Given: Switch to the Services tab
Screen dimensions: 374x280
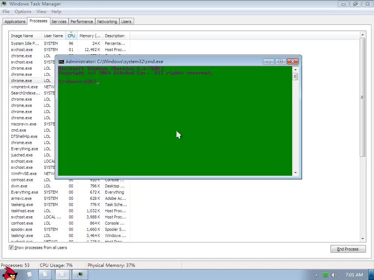Looking at the screenshot, I should [x=59, y=22].
